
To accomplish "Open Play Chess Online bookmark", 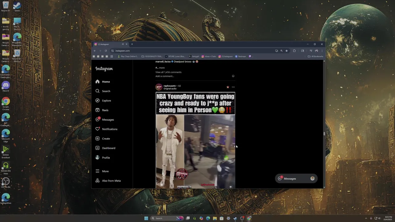I will [128, 56].
